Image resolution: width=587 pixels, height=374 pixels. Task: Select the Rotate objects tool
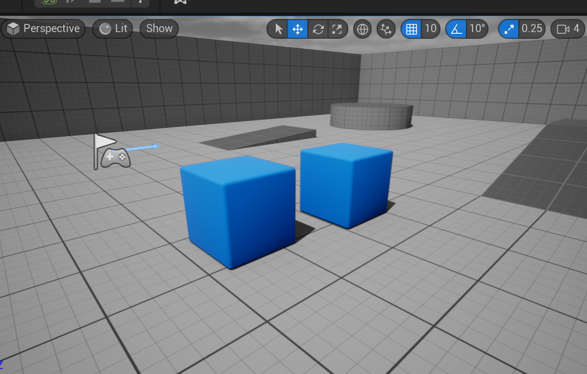318,29
